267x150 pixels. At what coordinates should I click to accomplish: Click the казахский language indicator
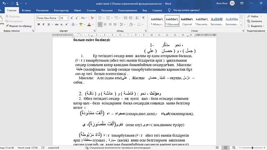pos(53,148)
